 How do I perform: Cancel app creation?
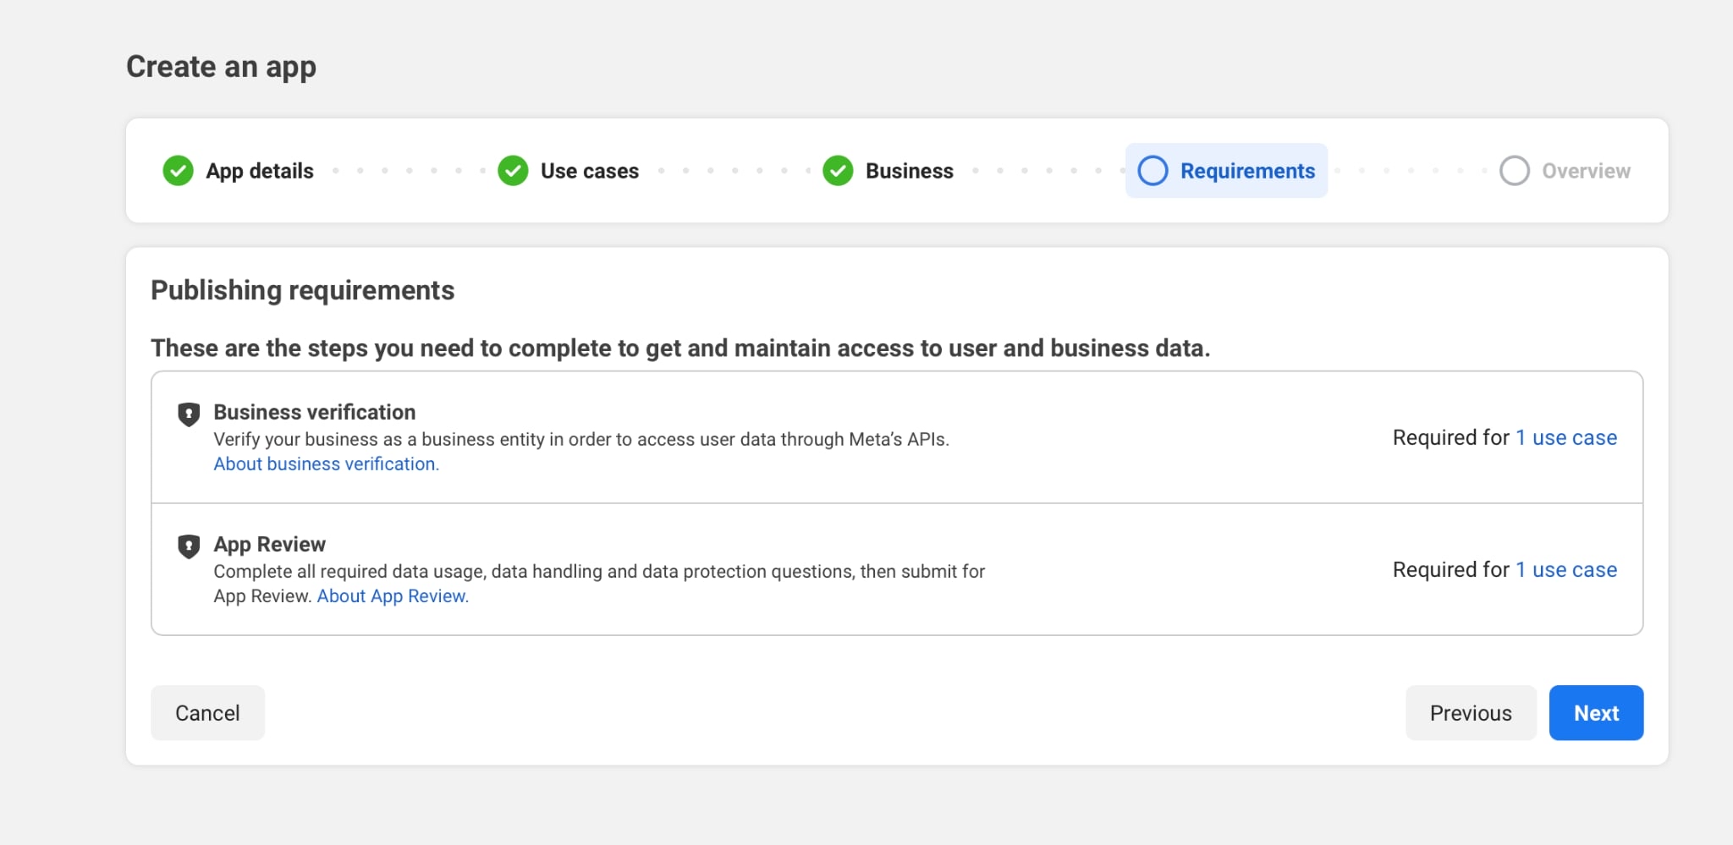click(207, 713)
